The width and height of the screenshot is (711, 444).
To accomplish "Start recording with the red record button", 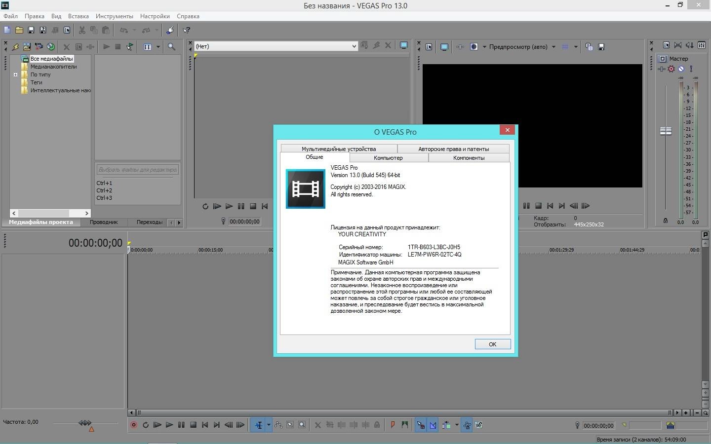I will coord(134,425).
